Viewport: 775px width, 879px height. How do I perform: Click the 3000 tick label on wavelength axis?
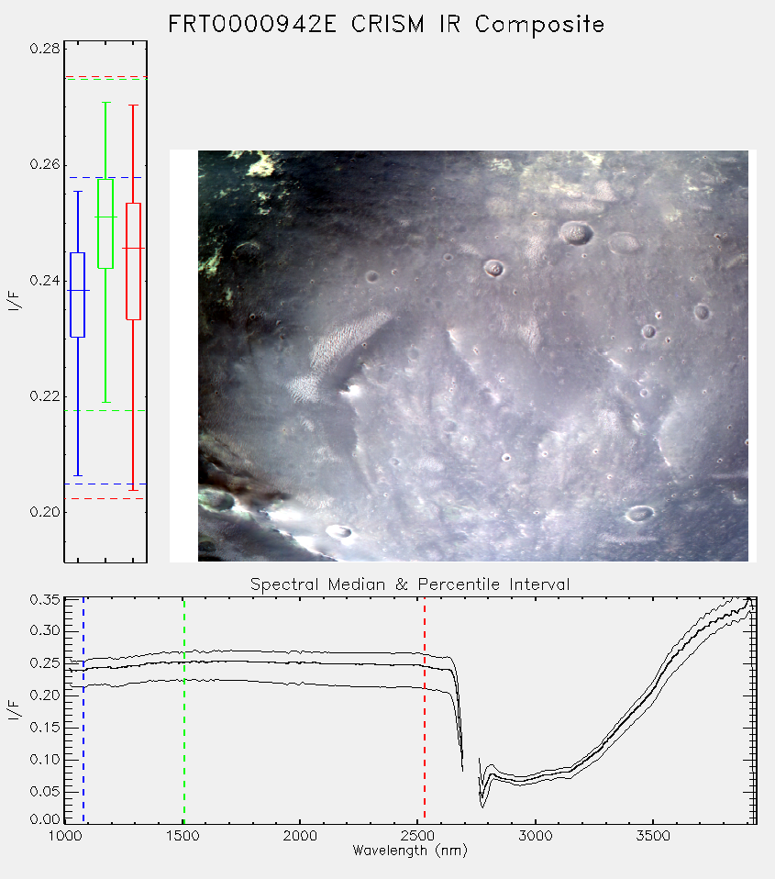click(x=535, y=837)
